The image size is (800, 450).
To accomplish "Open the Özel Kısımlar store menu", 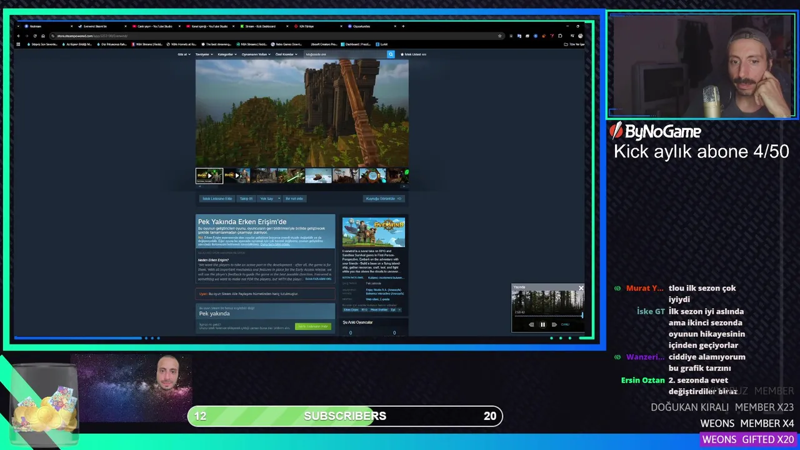I will (286, 54).
